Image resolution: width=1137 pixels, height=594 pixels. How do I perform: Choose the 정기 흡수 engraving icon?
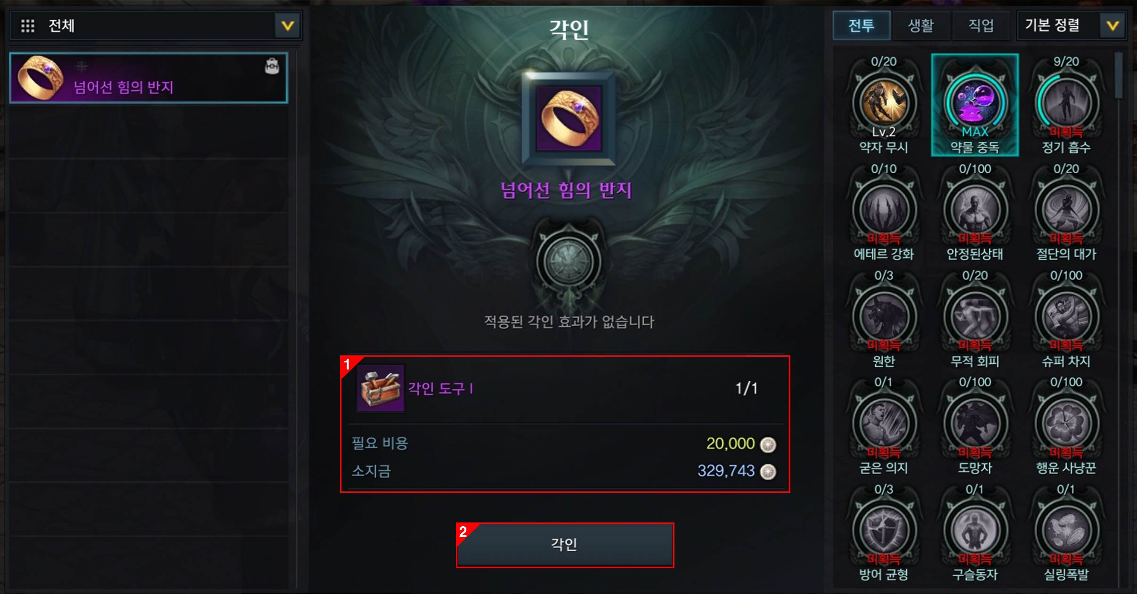point(1066,103)
